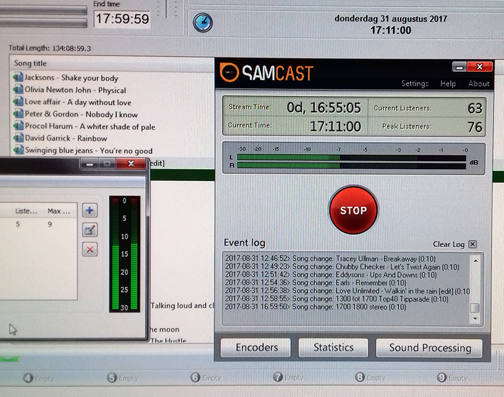504x397 pixels.
Task: Click the End time field
Action: coord(122,19)
